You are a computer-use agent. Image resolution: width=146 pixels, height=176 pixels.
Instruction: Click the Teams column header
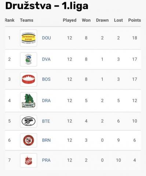27,20
